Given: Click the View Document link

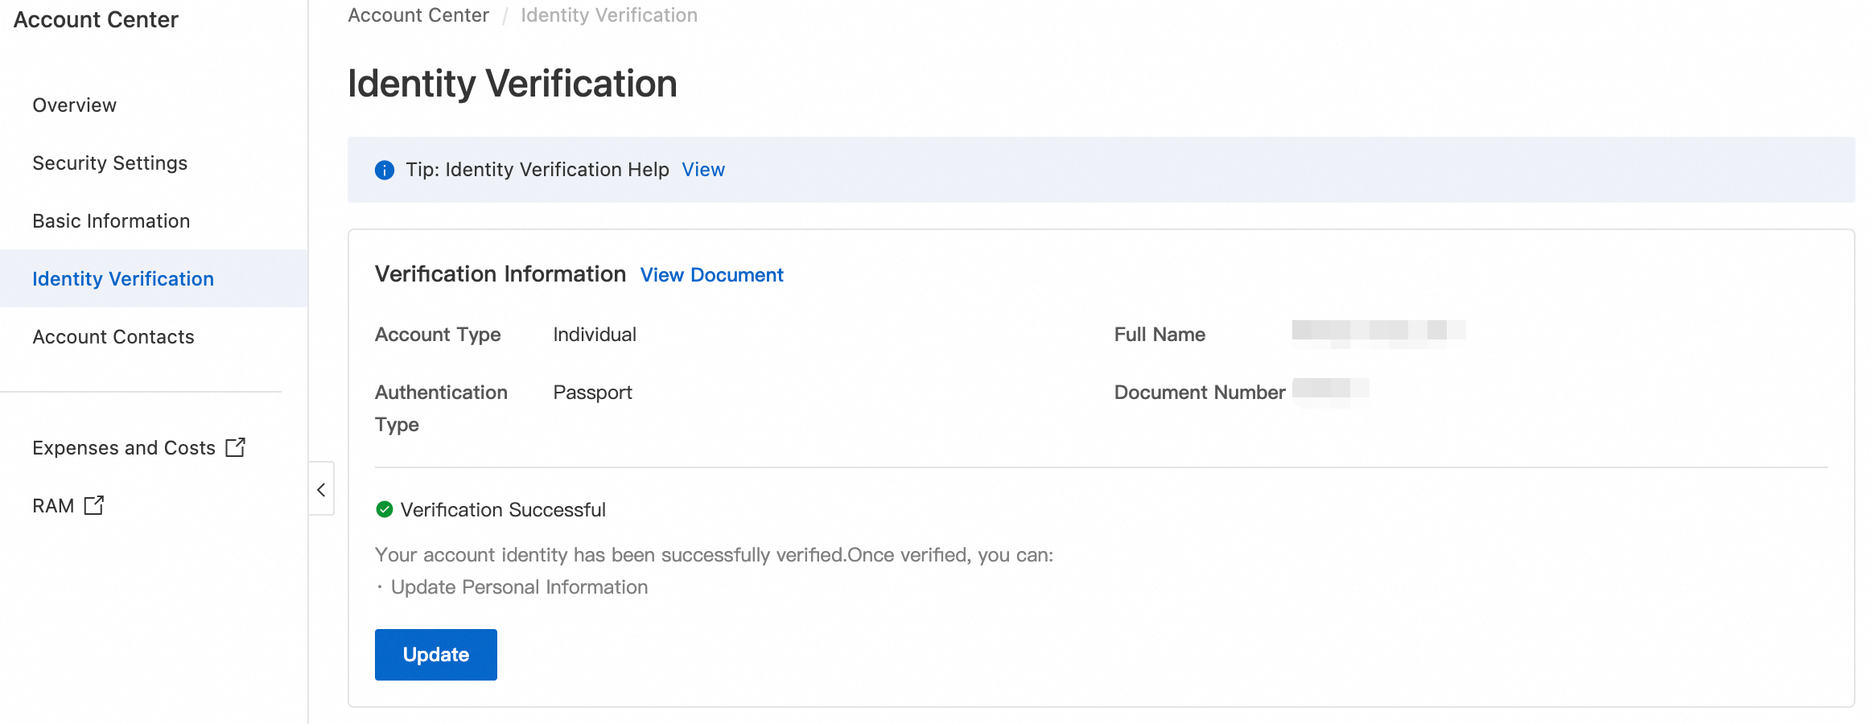Looking at the screenshot, I should pyautogui.click(x=711, y=275).
